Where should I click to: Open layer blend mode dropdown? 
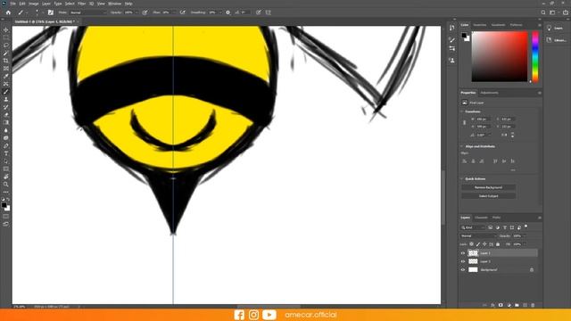(x=478, y=235)
